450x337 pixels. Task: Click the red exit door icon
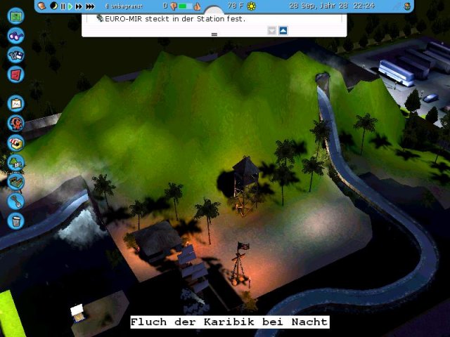click(x=15, y=74)
